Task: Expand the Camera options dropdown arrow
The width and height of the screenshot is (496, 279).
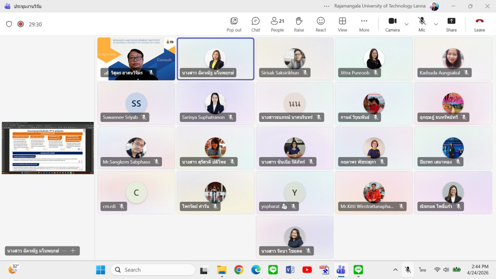Action: pos(406,24)
